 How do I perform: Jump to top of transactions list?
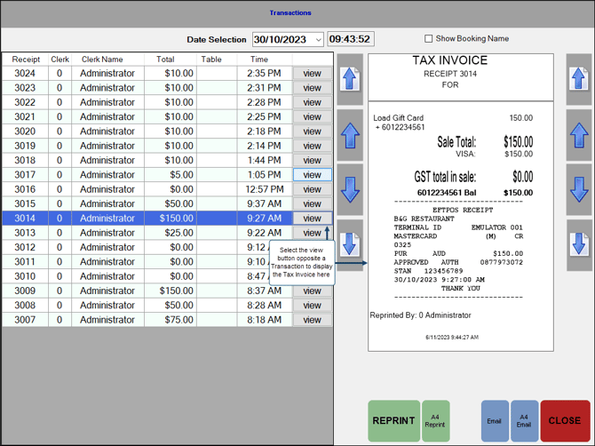tap(350, 80)
